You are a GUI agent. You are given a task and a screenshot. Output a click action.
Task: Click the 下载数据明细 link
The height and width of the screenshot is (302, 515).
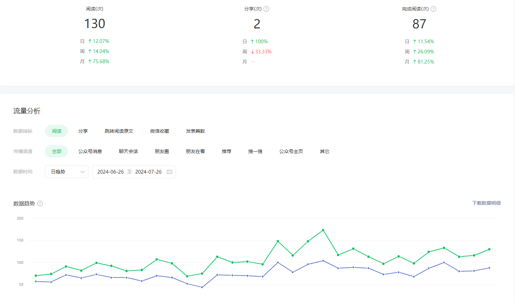point(486,203)
